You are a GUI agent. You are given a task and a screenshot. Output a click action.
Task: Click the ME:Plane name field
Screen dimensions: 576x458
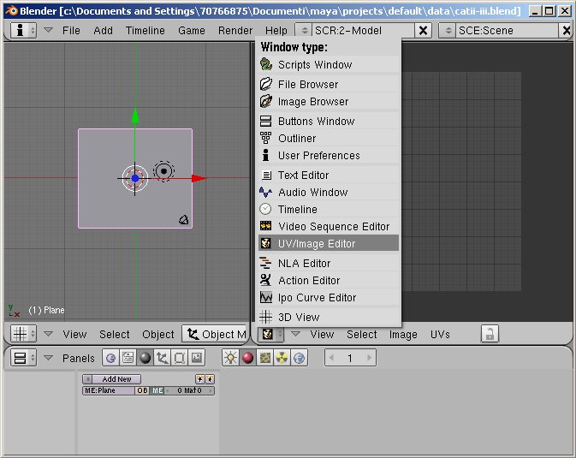(109, 390)
